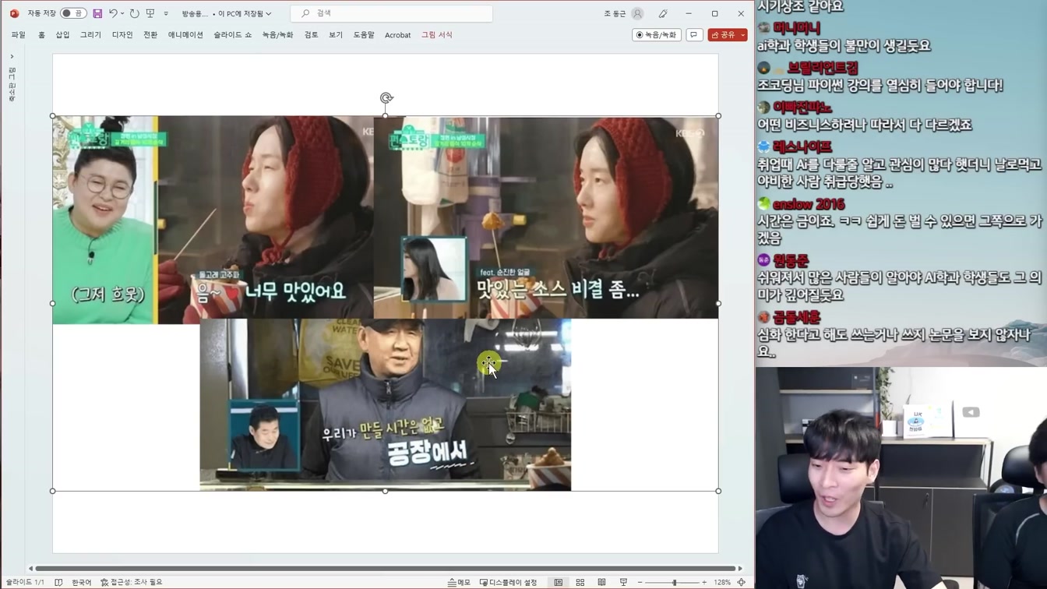1047x589 pixels.
Task: Click 접근성: 조사 필요 accessibility status
Action: pos(131,582)
